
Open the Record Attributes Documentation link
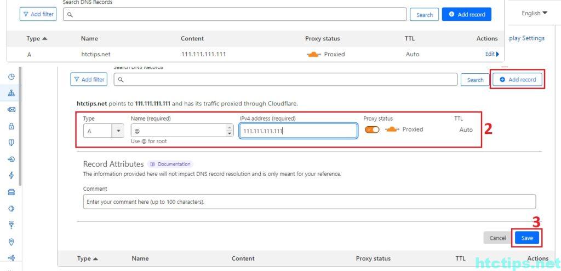tap(170, 164)
